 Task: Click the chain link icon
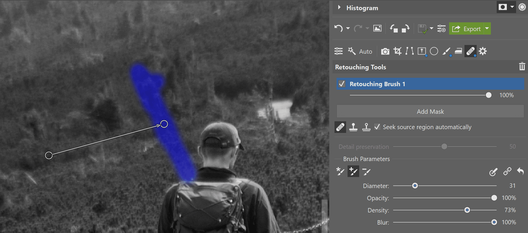tap(507, 171)
